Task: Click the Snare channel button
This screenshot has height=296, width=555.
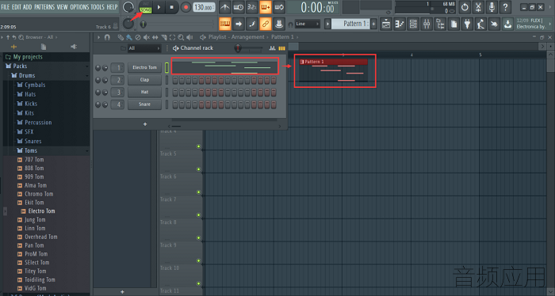Action: click(144, 104)
